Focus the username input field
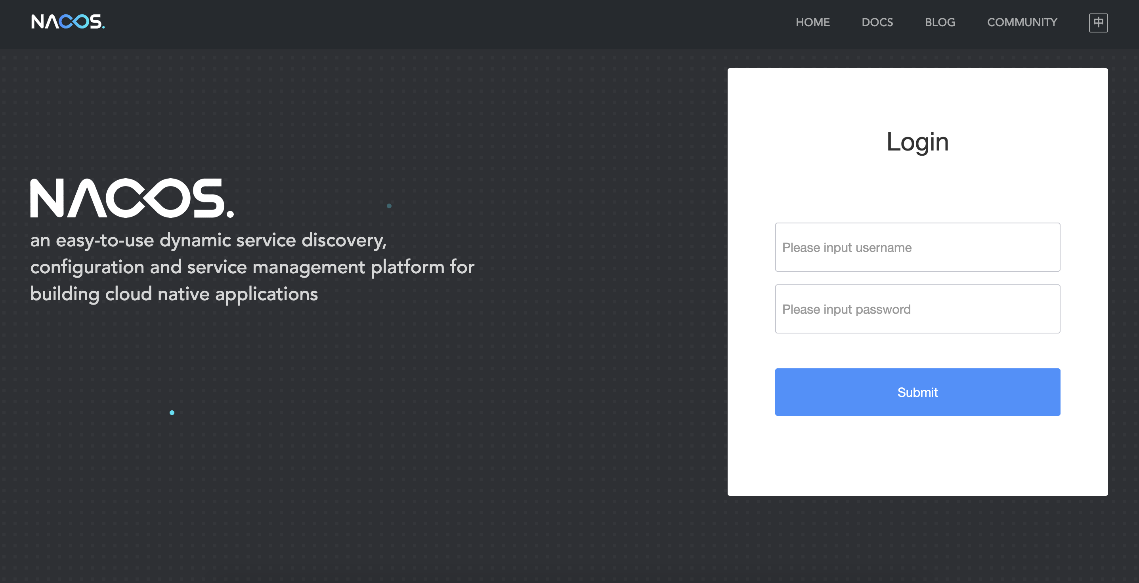The image size is (1139, 583). pyautogui.click(x=917, y=247)
